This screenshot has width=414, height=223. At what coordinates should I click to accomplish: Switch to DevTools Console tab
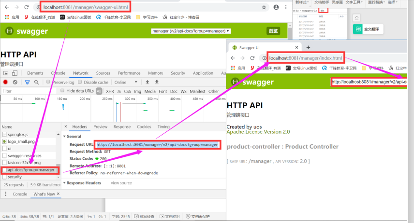[58, 73]
